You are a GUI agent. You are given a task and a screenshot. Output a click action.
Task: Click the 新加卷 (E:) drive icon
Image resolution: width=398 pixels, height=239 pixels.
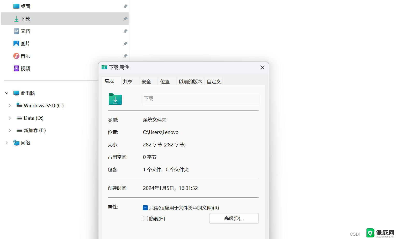tap(19, 131)
